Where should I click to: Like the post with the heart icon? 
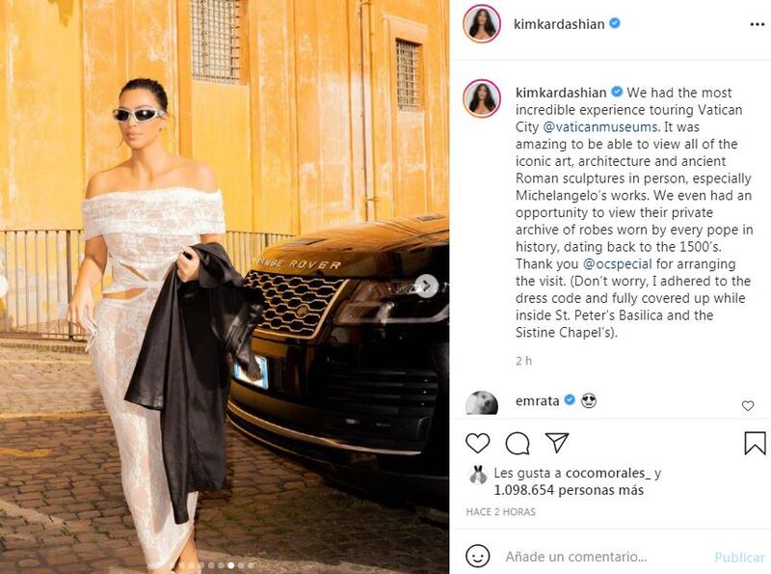477,444
